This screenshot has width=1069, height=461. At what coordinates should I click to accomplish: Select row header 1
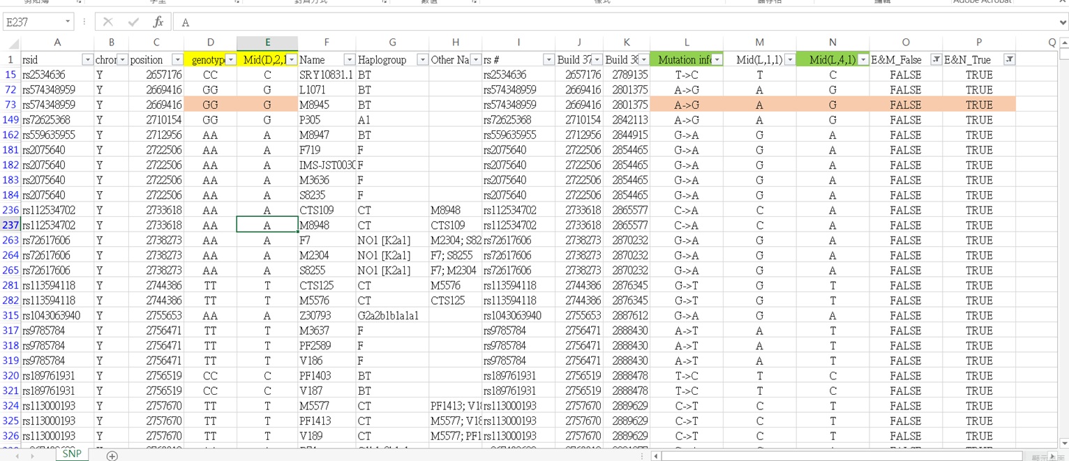[10, 60]
